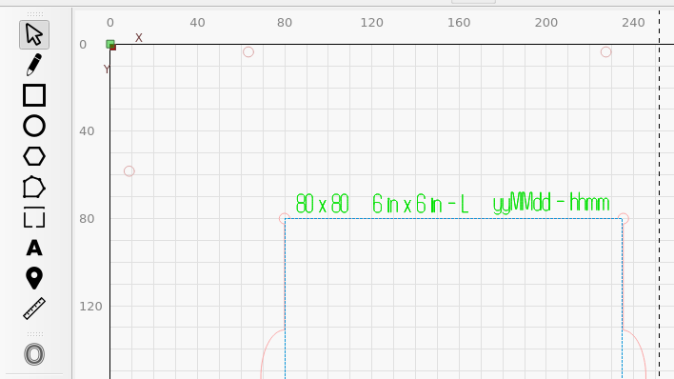Activate the Select arrow tool
Viewport: 674px width, 379px height.
click(x=34, y=34)
